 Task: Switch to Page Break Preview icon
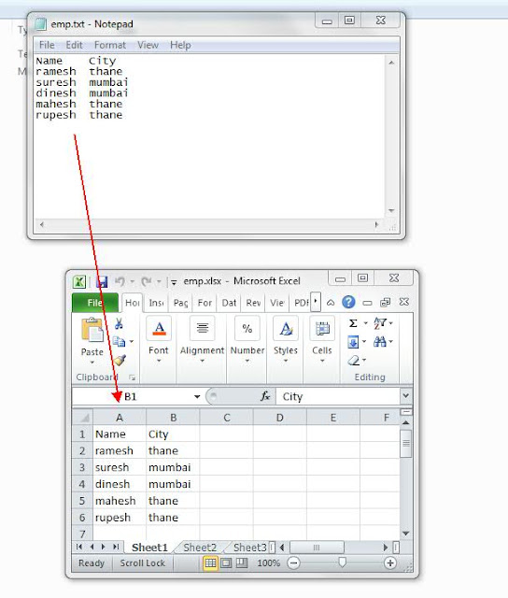click(242, 562)
